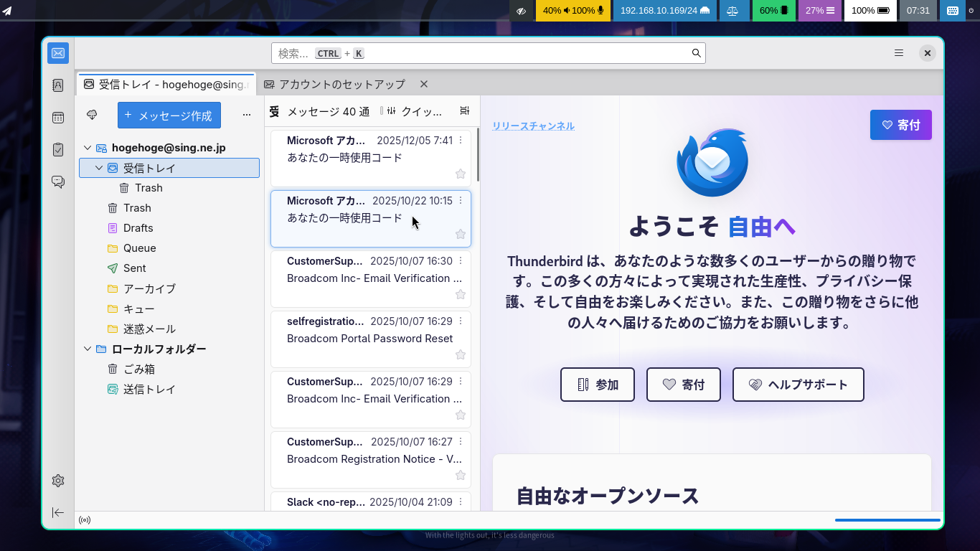Star the Broadcom Registration Notice message
980x551 pixels.
(461, 475)
